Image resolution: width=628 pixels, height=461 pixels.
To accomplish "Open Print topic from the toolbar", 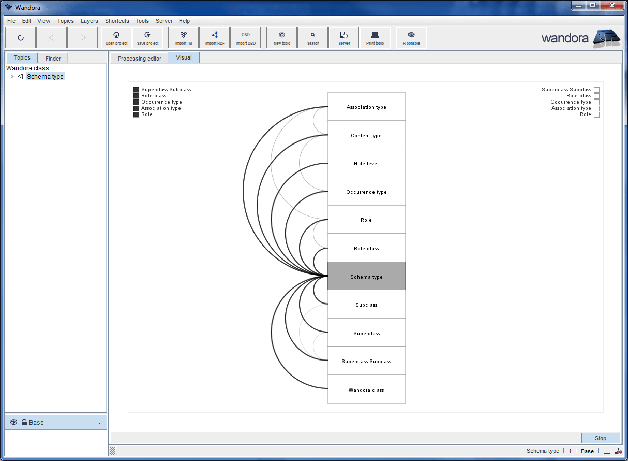I will (375, 37).
